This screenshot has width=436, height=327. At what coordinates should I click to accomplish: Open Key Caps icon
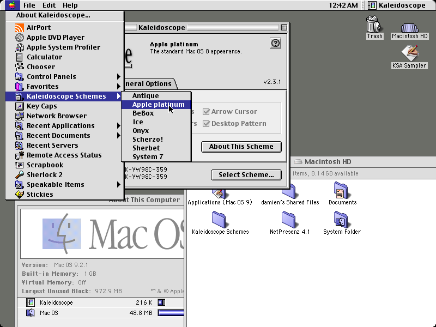pos(20,106)
